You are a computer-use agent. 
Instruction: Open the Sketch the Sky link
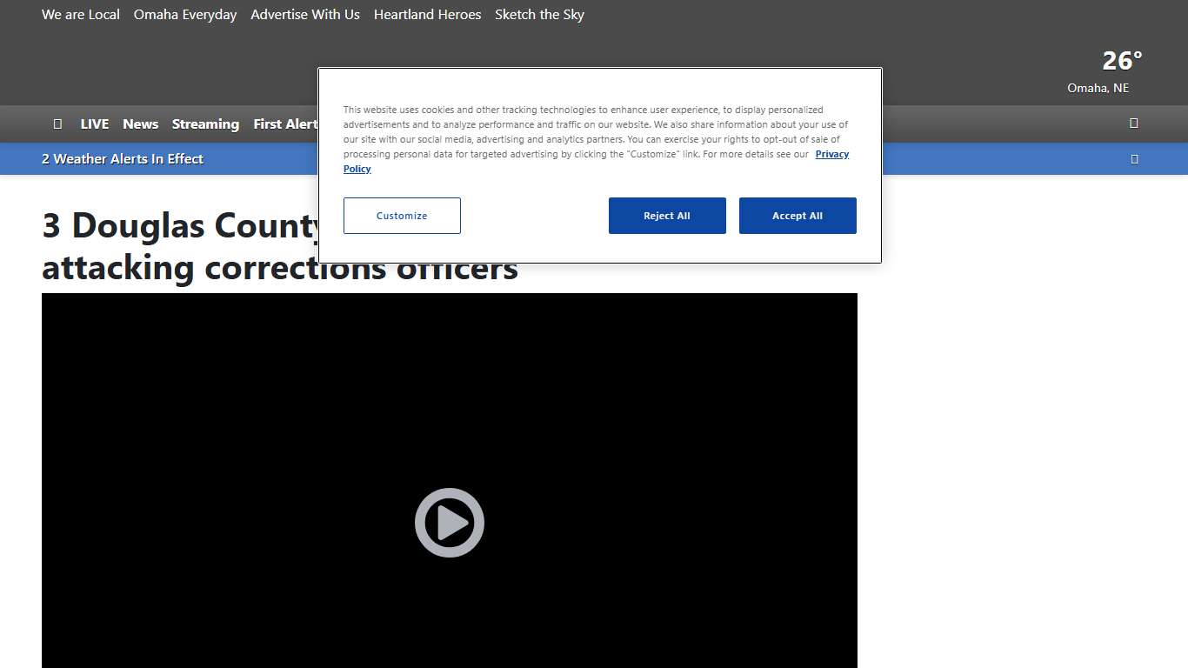coord(539,15)
